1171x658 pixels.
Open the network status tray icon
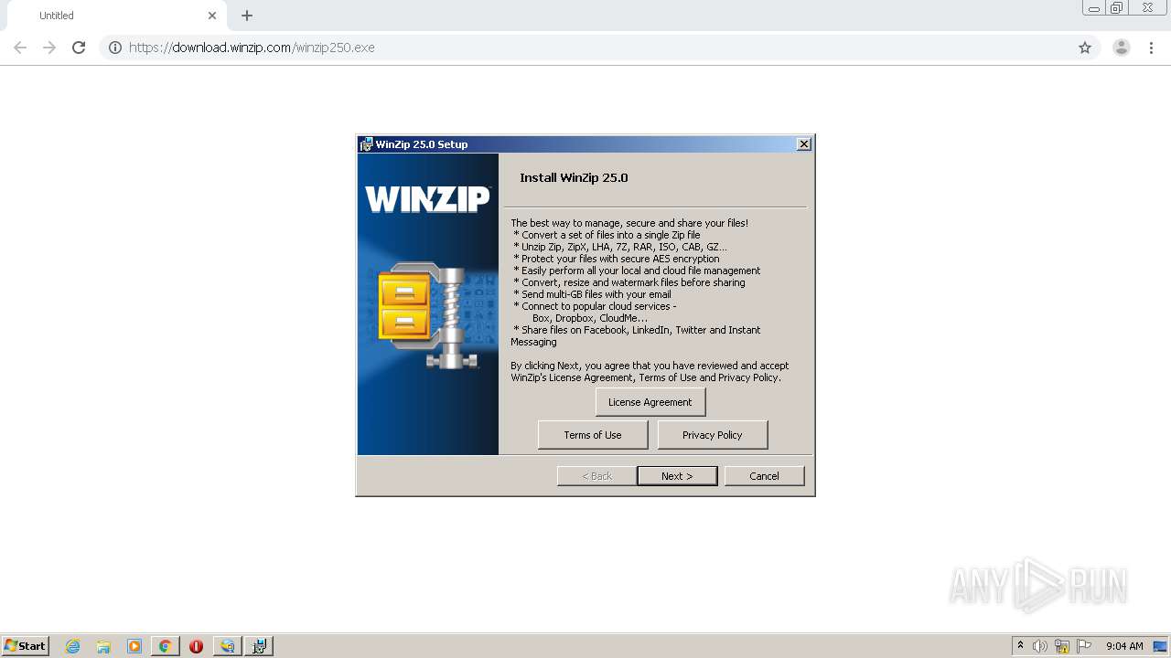(1062, 646)
